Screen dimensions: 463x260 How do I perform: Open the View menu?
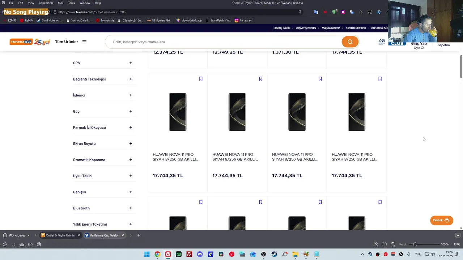31,3
